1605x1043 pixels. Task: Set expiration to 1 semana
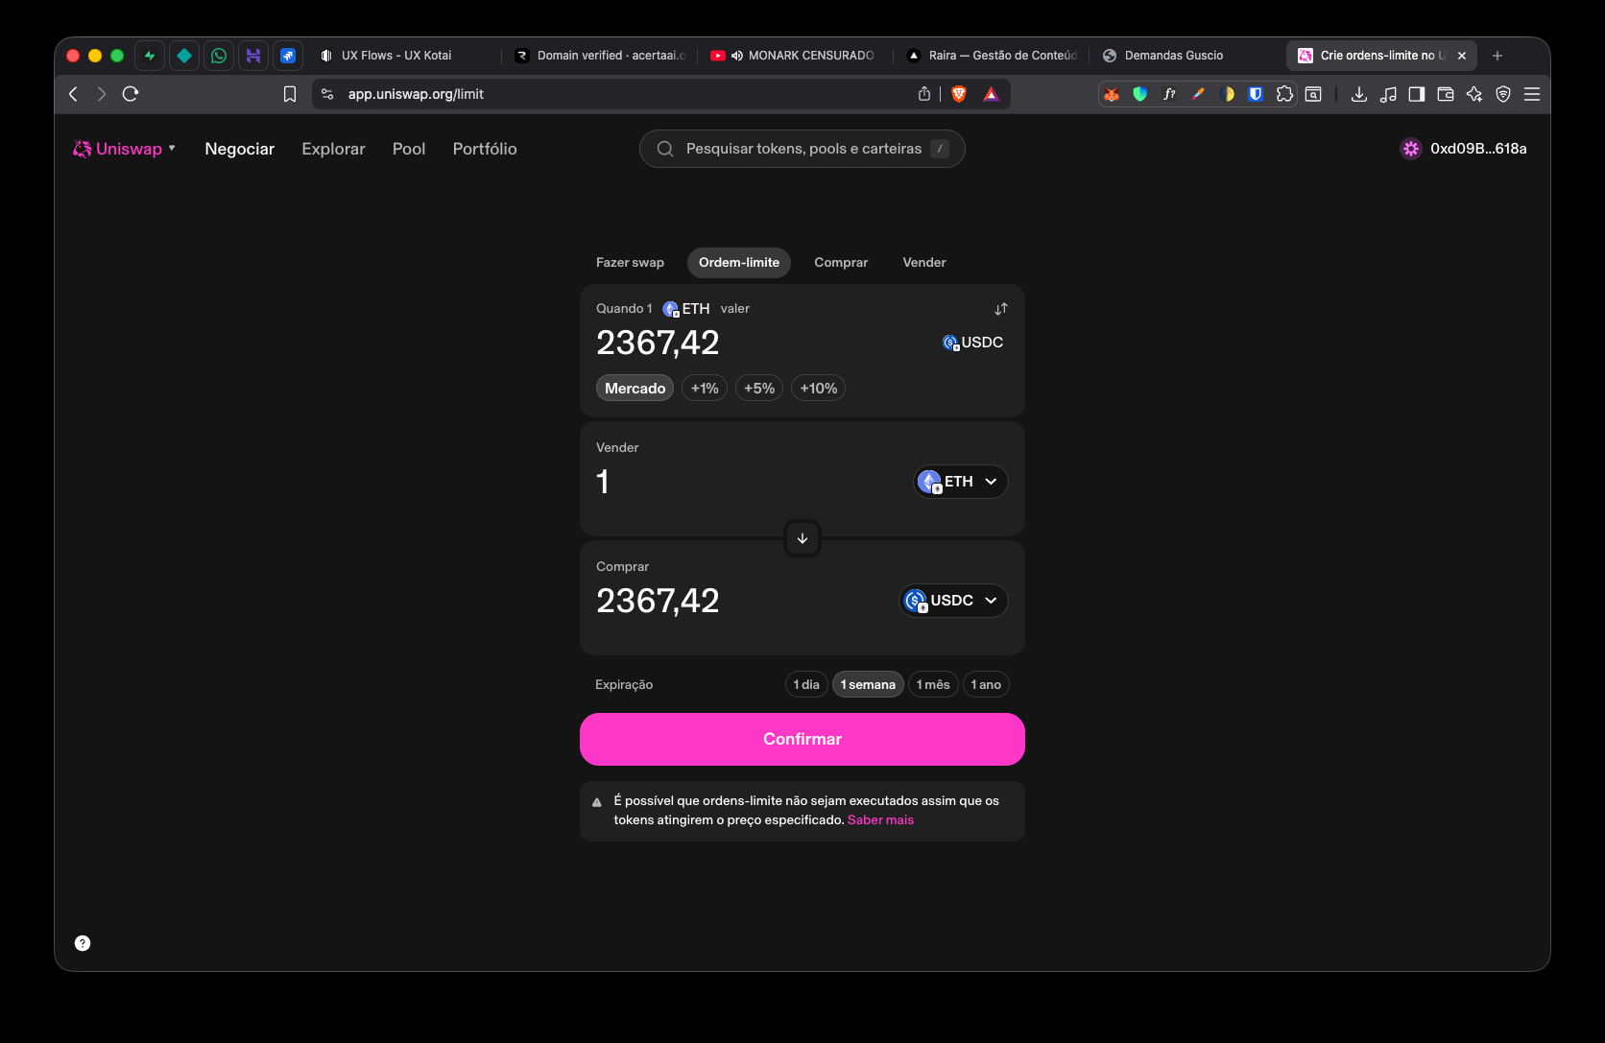[868, 684]
